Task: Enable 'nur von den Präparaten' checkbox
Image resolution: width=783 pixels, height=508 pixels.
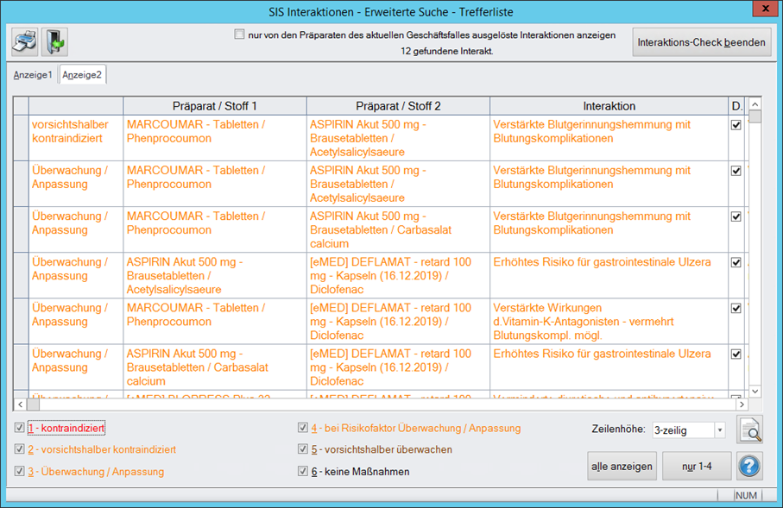Action: point(239,35)
